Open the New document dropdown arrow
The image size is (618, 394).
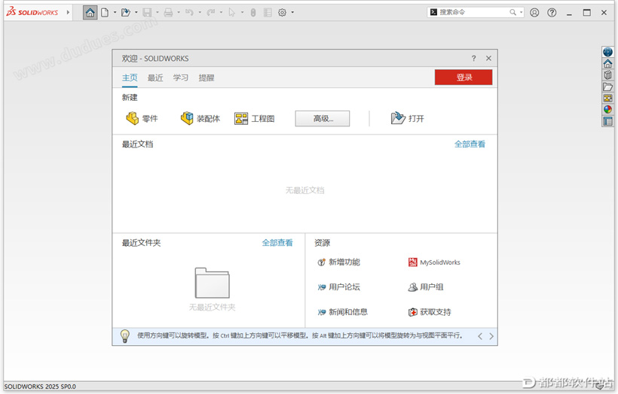click(115, 13)
